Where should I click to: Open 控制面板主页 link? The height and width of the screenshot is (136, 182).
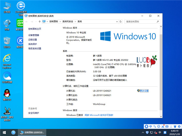[35, 29]
